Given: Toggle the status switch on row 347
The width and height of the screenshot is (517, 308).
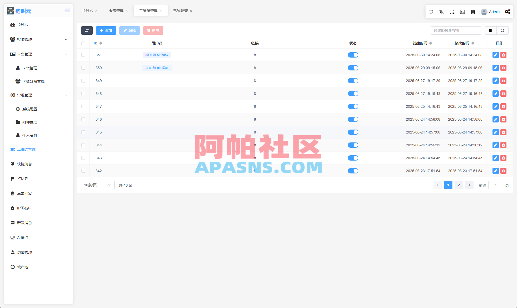Looking at the screenshot, I should point(353,106).
